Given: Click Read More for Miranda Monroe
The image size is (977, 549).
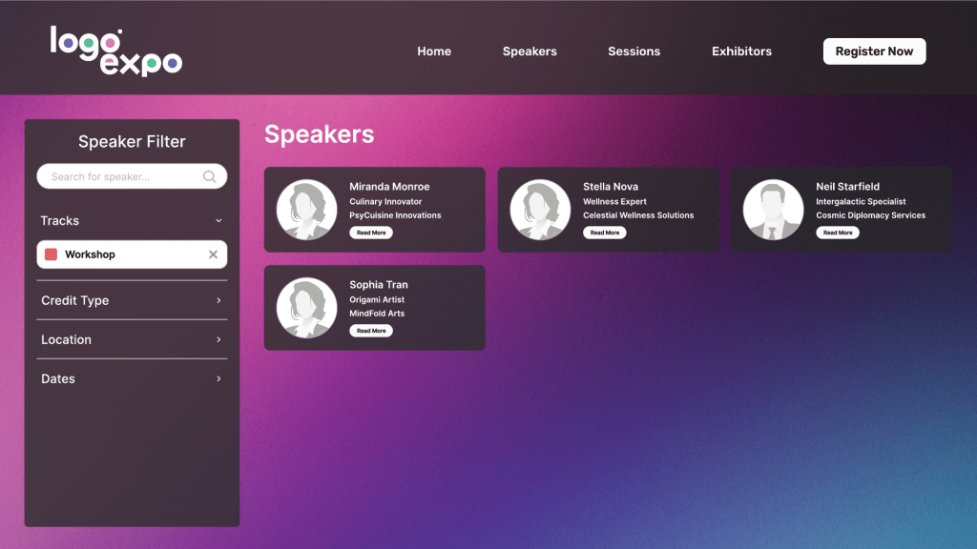Looking at the screenshot, I should click(x=371, y=233).
